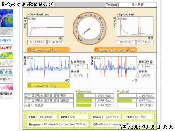Click the LAN 100 Mbps info field

42,117
